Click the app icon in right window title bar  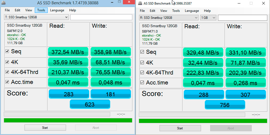tap(140, 3)
